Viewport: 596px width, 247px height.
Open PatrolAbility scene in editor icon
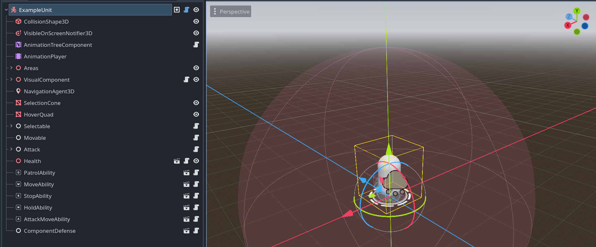click(186, 172)
